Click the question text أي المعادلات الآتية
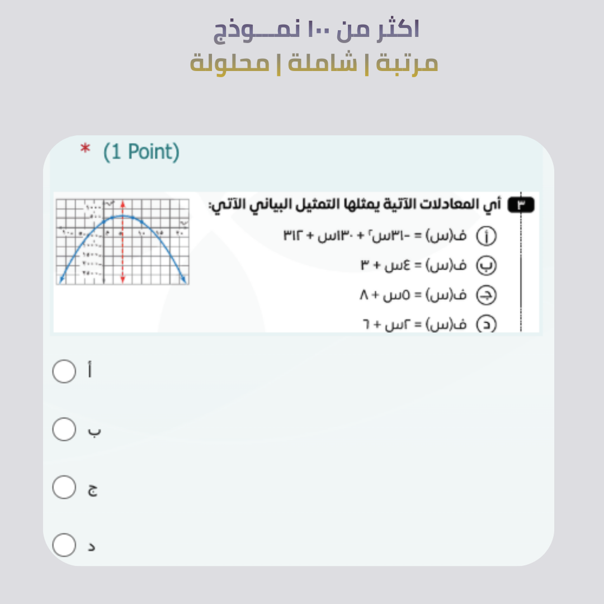This screenshot has height=604, width=604. click(355, 205)
